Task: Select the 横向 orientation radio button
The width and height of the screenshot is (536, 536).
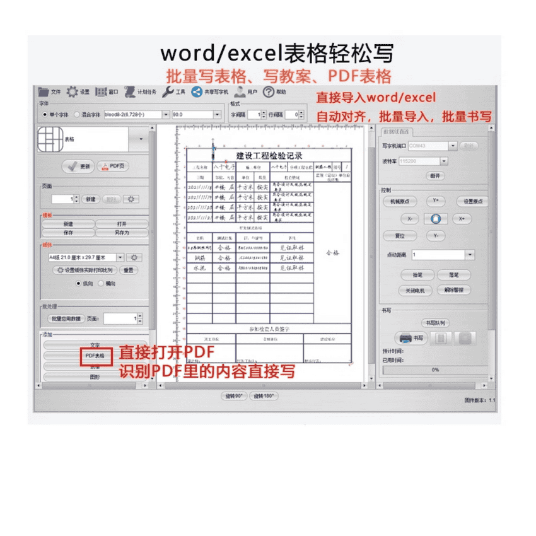Action: [101, 283]
